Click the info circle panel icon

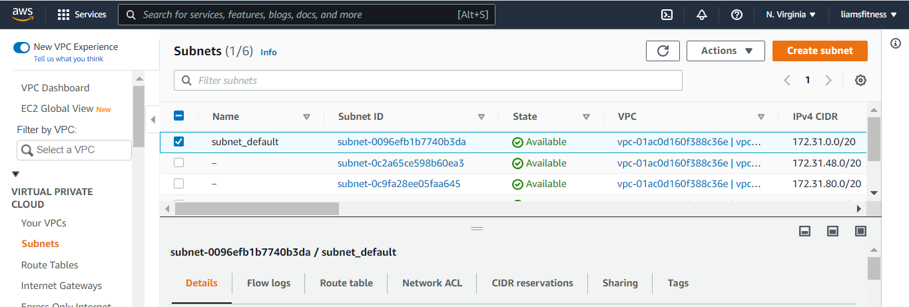[x=895, y=43]
